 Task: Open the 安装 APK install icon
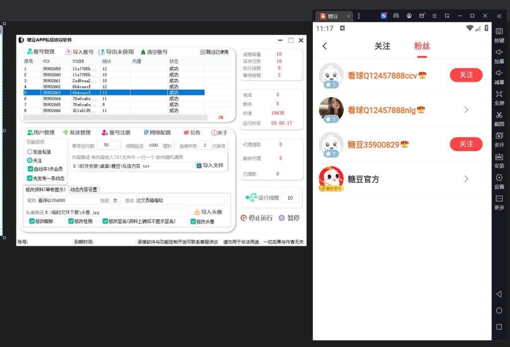pos(499,157)
